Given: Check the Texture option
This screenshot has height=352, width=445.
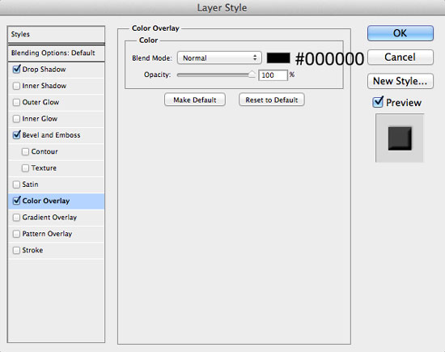Looking at the screenshot, I should coord(25,168).
